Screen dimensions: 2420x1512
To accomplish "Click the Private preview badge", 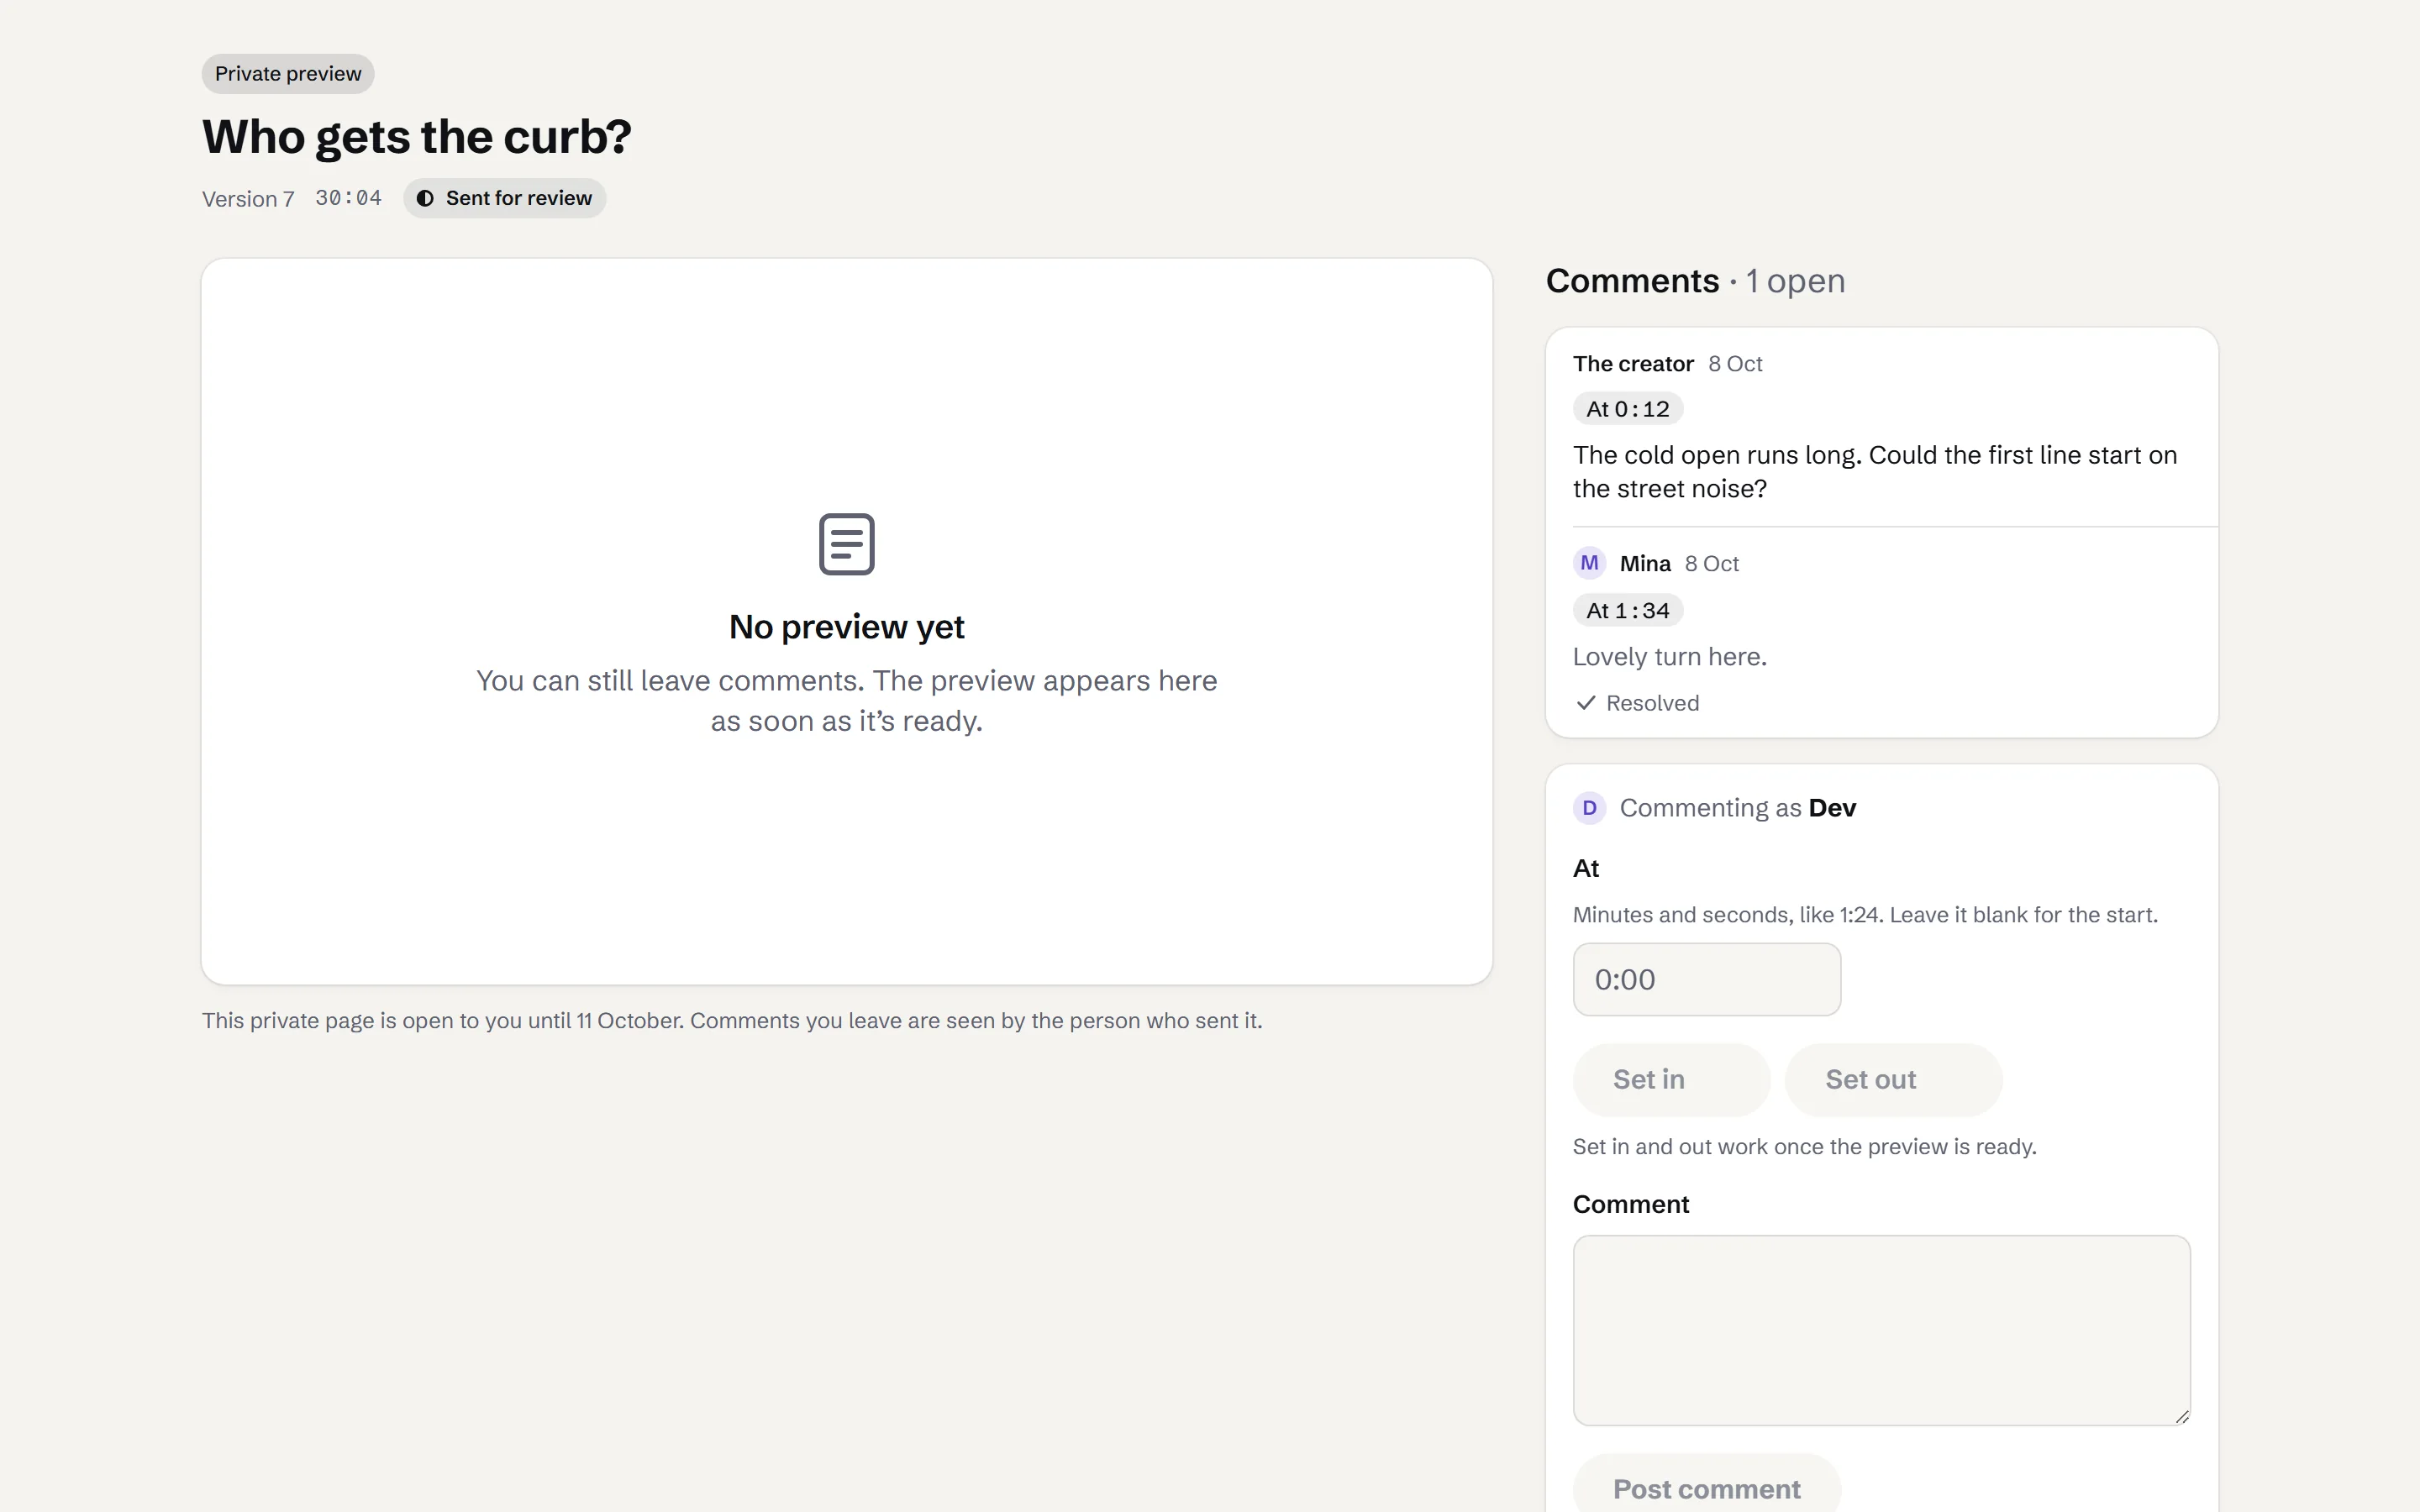I will click(x=288, y=74).
